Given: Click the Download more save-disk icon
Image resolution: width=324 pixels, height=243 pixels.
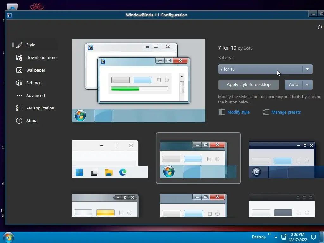Looking at the screenshot, I should [19, 58].
